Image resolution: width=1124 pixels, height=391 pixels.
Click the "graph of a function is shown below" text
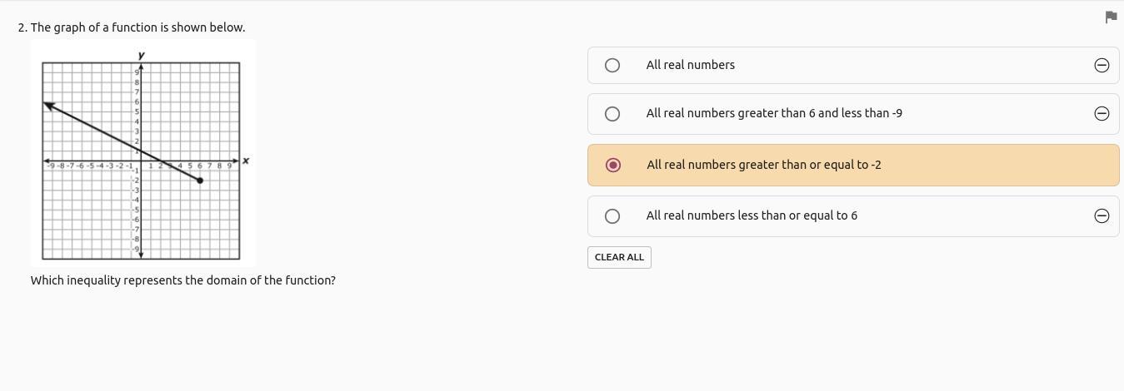[x=137, y=27]
